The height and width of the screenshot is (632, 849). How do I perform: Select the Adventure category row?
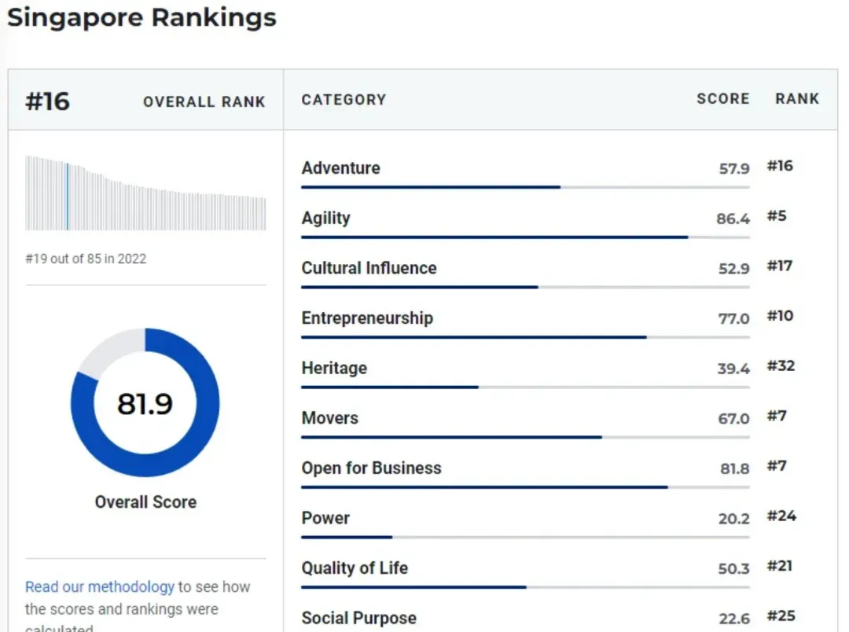(x=549, y=173)
